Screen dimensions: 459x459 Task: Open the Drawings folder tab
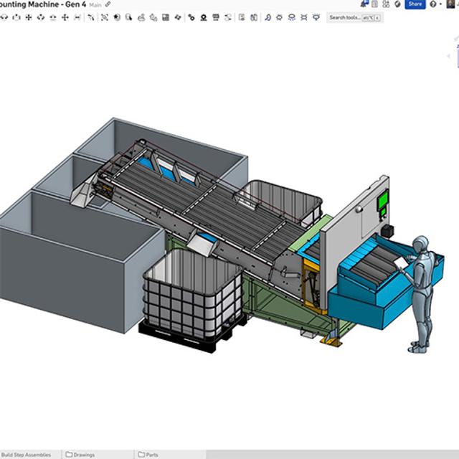click(x=80, y=455)
